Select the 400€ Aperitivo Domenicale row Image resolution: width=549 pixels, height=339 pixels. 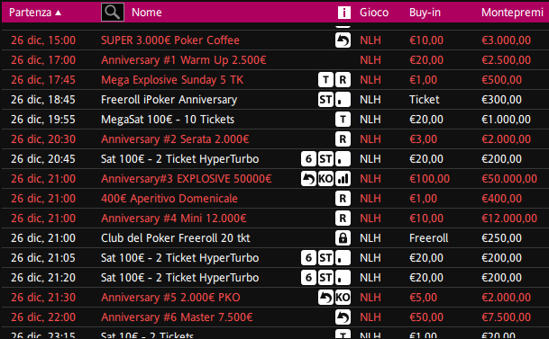pyautogui.click(x=274, y=199)
